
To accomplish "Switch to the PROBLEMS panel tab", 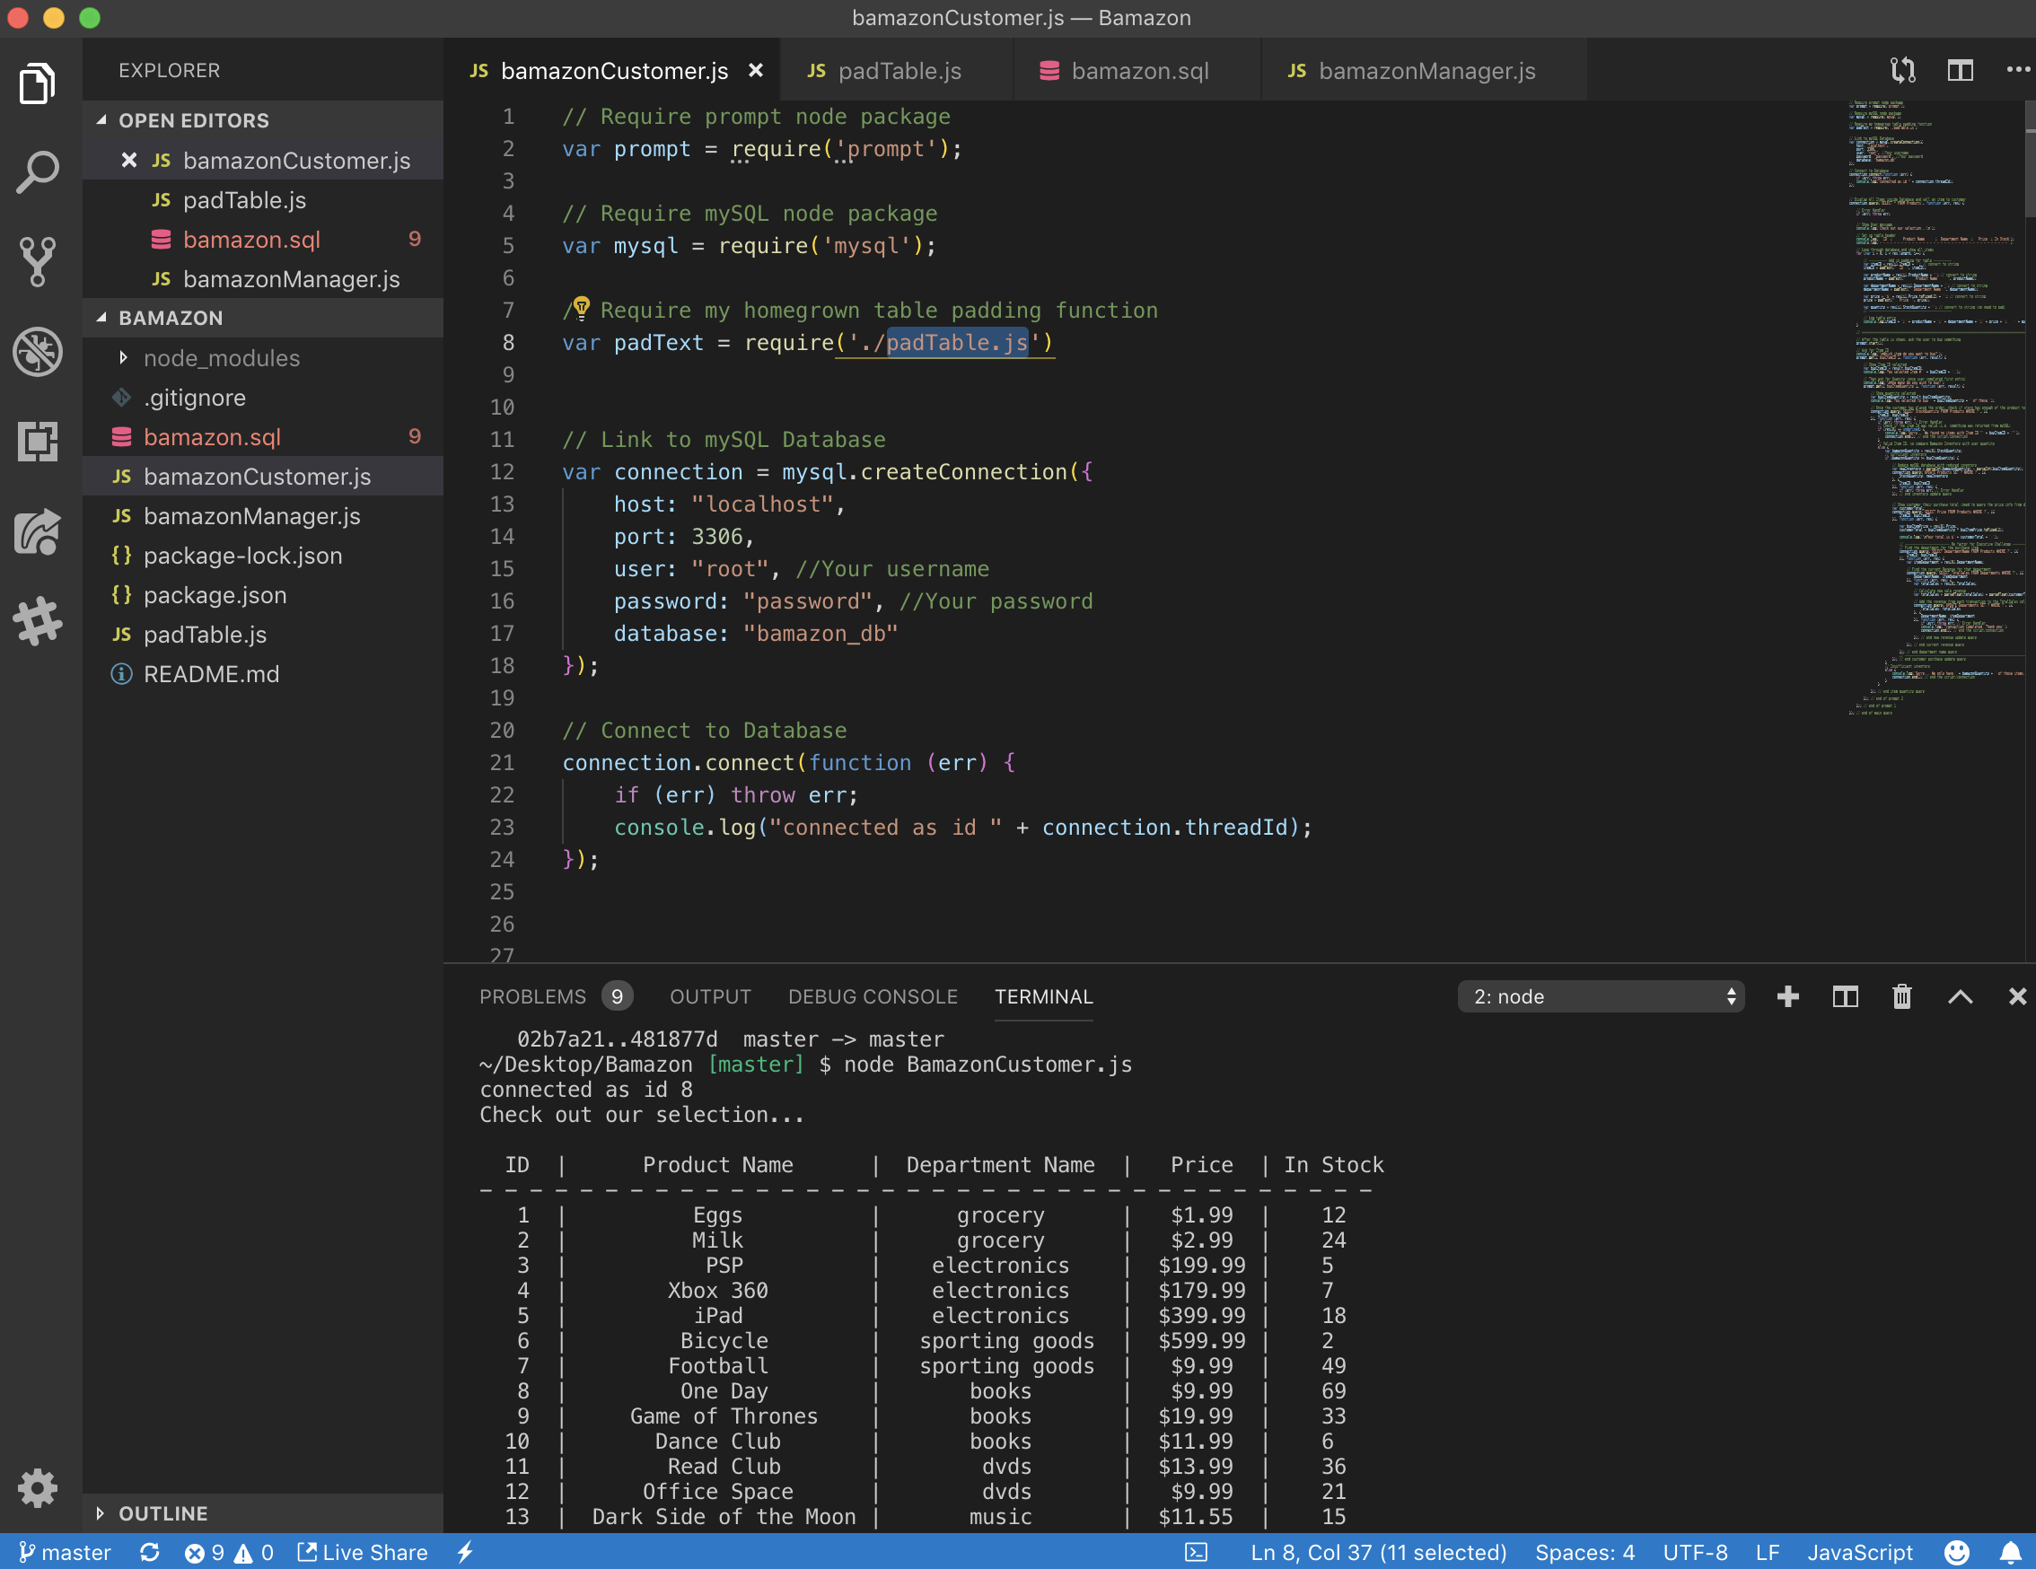I will point(532,996).
